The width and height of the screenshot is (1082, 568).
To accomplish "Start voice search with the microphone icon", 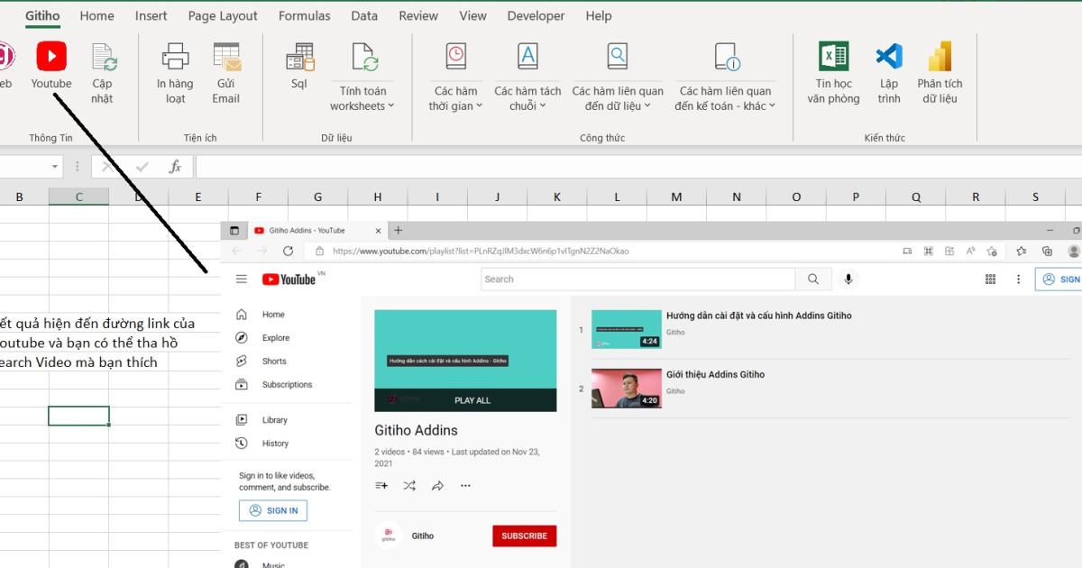I will click(848, 279).
